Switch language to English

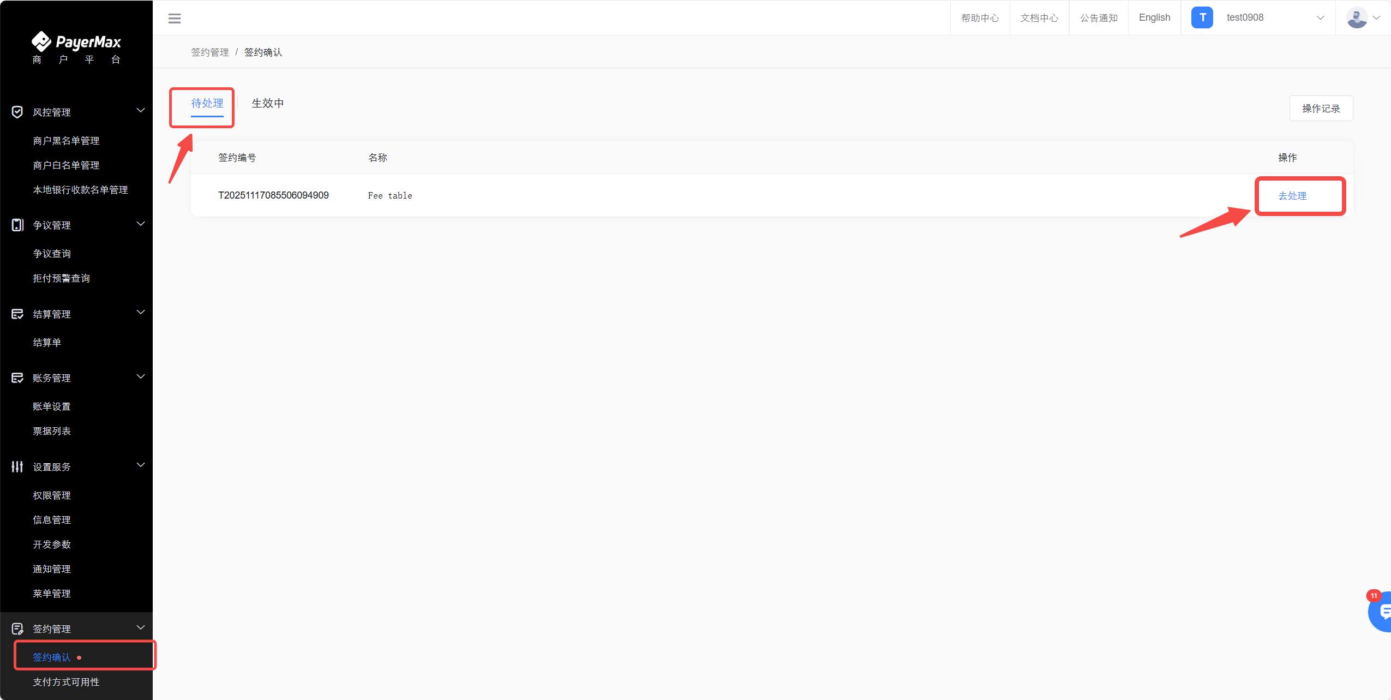click(x=1154, y=17)
